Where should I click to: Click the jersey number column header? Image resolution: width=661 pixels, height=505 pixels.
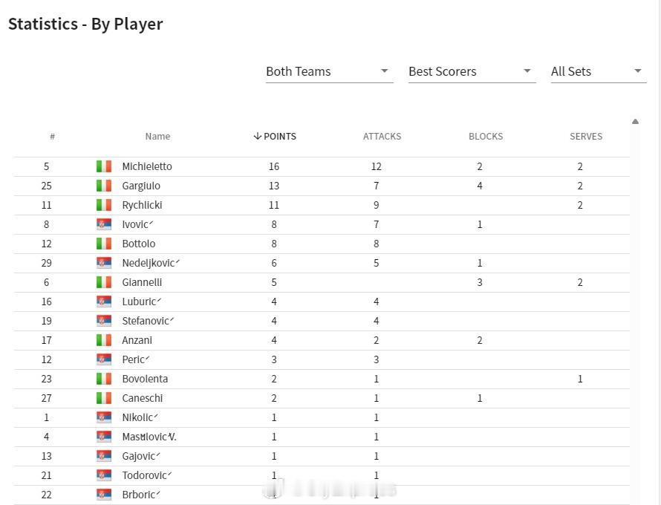point(52,137)
